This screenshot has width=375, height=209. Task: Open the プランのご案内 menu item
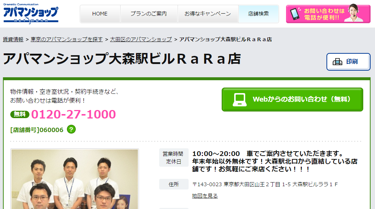(x=149, y=14)
